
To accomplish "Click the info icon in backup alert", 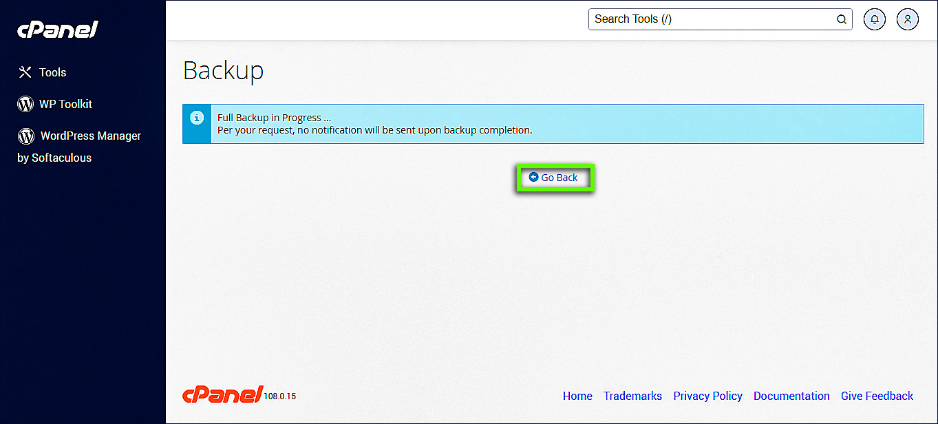I will click(x=197, y=118).
